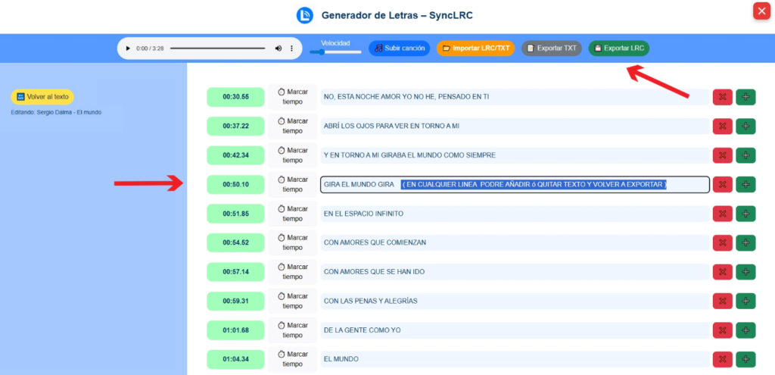Screen dimensions: 775x375
Task: Close the SyncLRC window with red X
Action: click(761, 11)
